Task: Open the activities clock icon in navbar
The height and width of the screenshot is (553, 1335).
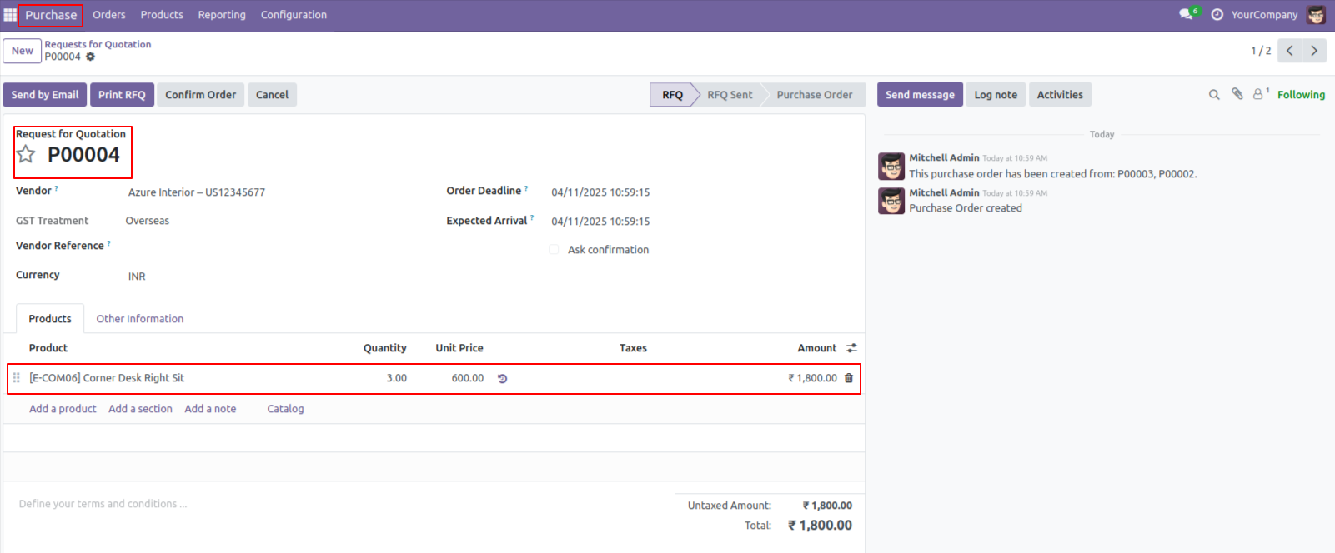Action: click(x=1217, y=15)
